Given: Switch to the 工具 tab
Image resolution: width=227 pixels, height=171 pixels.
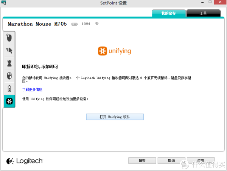Looking at the screenshot, I should pyautogui.click(x=204, y=13).
